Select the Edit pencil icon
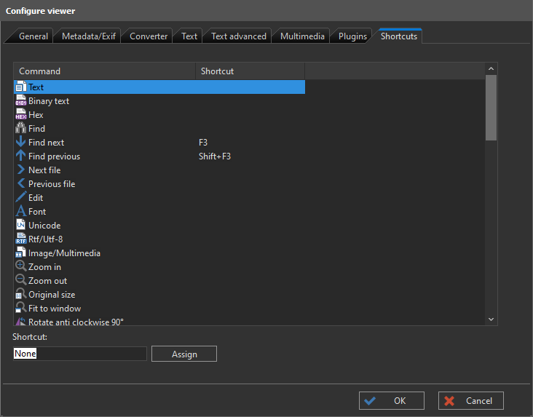Screen dimensions: 533x417 coord(20,198)
